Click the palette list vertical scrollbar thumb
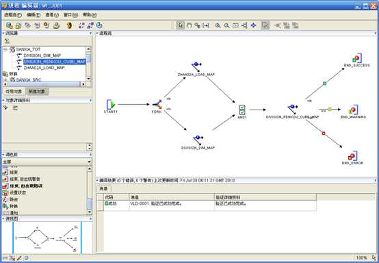 pyautogui.click(x=90, y=203)
